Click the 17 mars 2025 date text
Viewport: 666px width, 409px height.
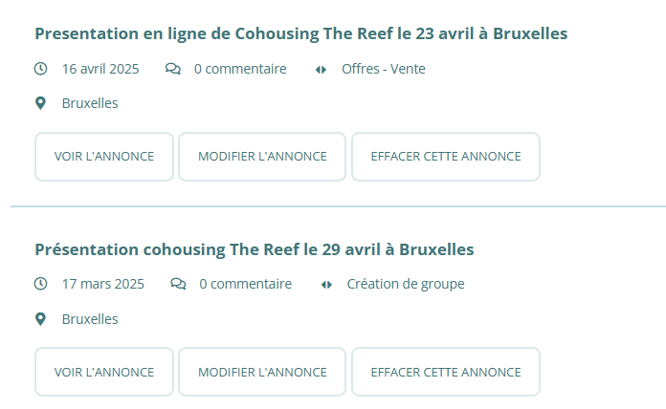(103, 284)
